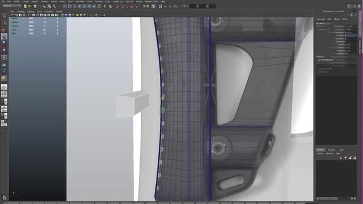Open the Options menu in Layer Editor

pyautogui.click(x=329, y=154)
